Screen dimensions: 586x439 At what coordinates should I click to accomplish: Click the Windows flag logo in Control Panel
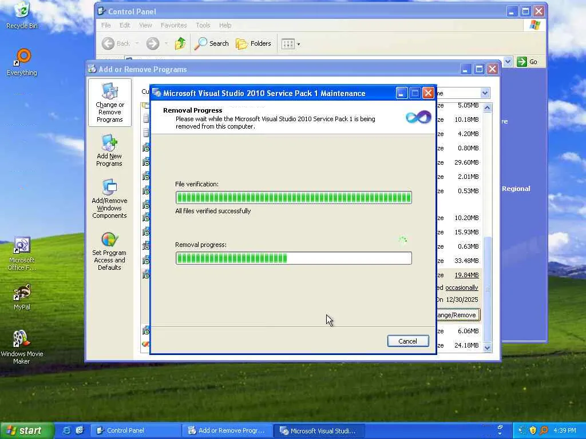[535, 25]
